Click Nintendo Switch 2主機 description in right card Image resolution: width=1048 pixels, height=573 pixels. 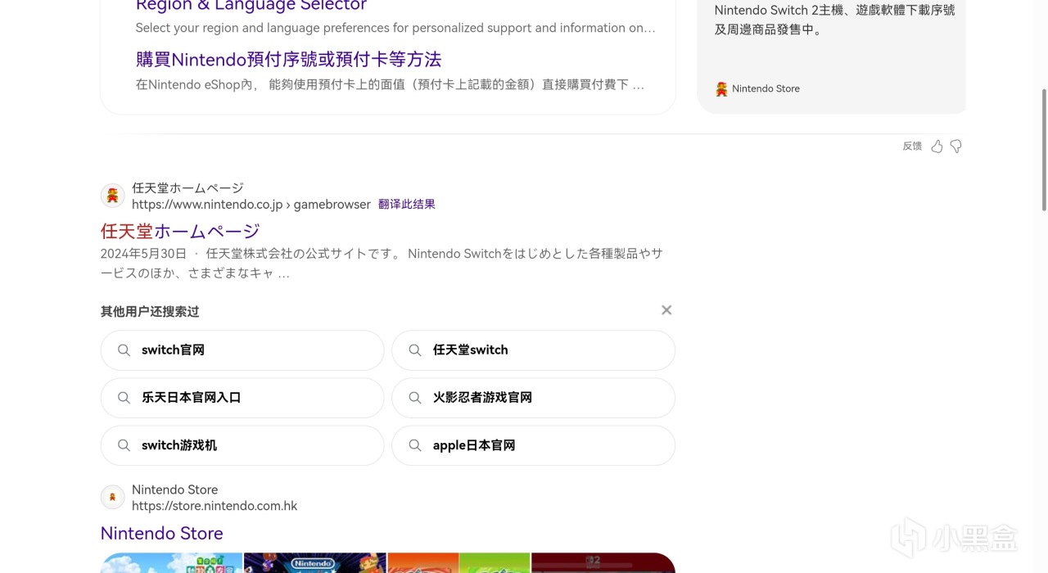pyautogui.click(x=834, y=20)
